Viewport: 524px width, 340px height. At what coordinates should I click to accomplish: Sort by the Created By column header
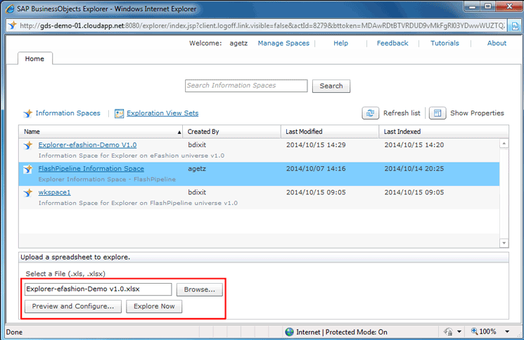click(x=231, y=132)
